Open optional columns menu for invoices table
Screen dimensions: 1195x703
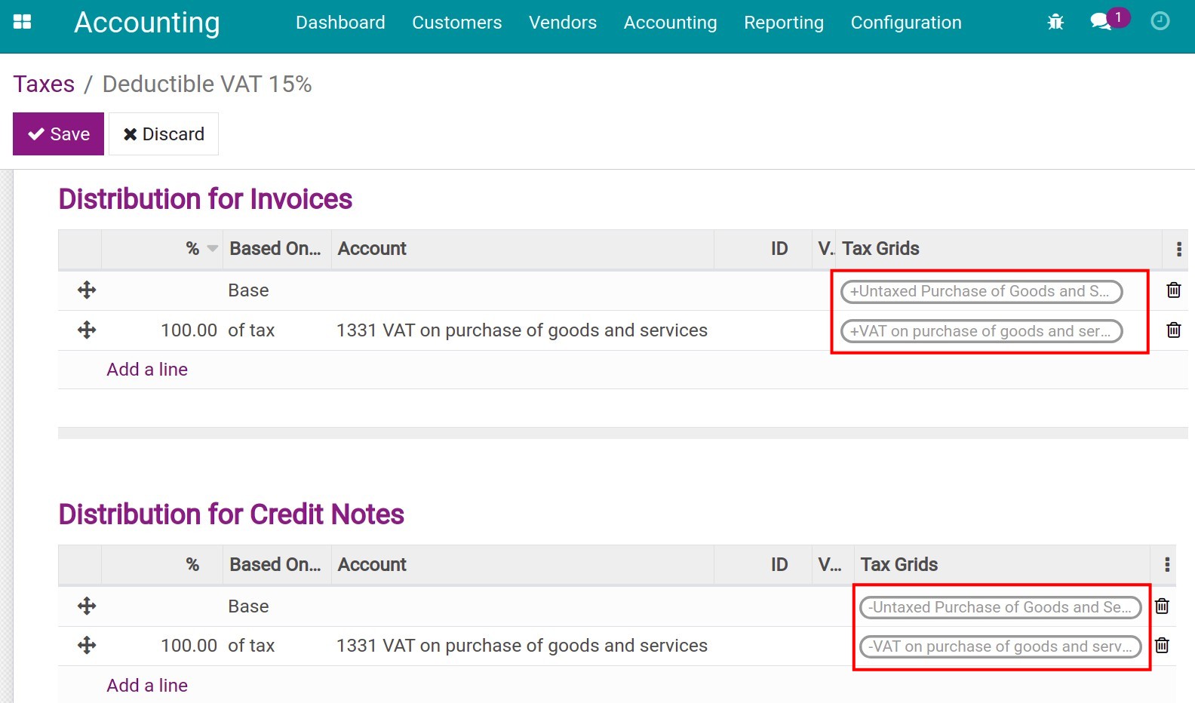pos(1179,249)
